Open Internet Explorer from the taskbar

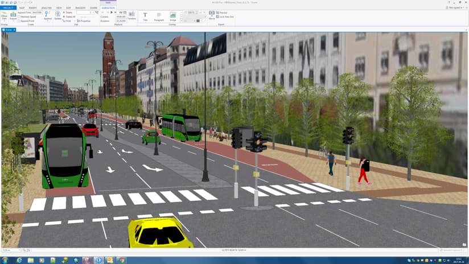(x=19, y=261)
